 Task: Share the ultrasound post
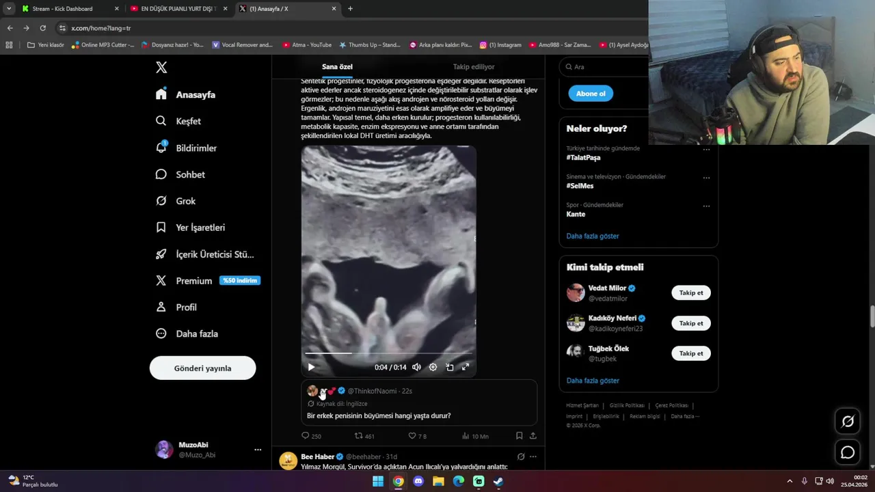pos(533,436)
